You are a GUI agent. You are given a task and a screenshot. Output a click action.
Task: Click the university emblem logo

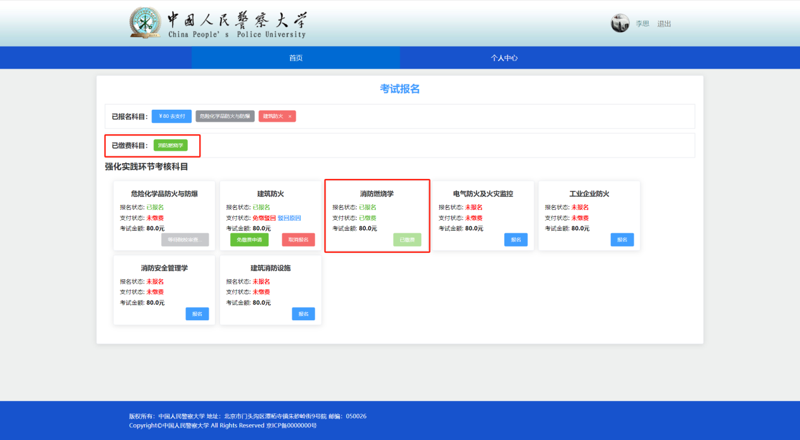(x=145, y=23)
